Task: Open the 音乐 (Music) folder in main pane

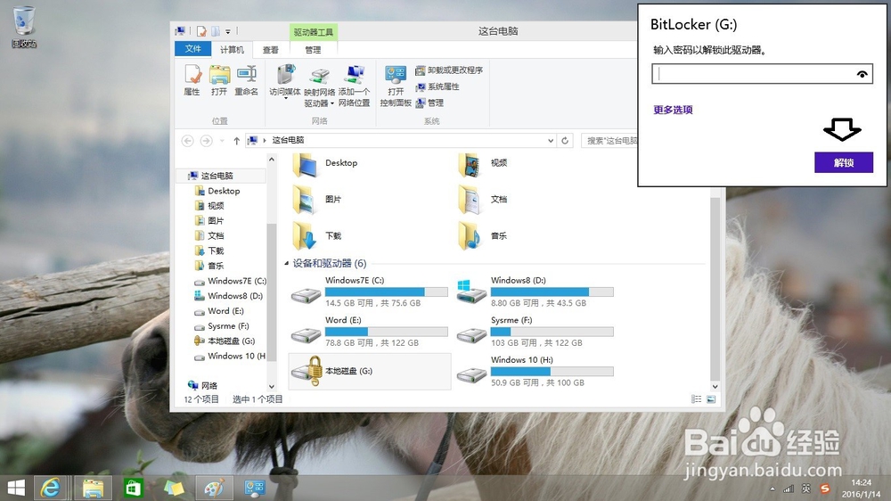Action: click(x=483, y=236)
